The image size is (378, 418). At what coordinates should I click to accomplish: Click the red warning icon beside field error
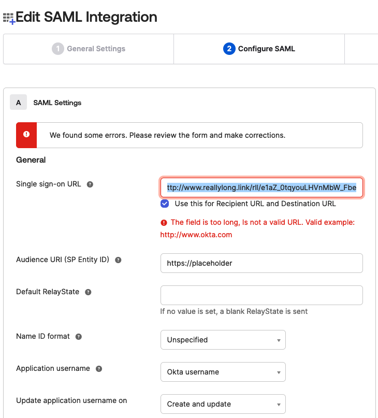pos(164,223)
